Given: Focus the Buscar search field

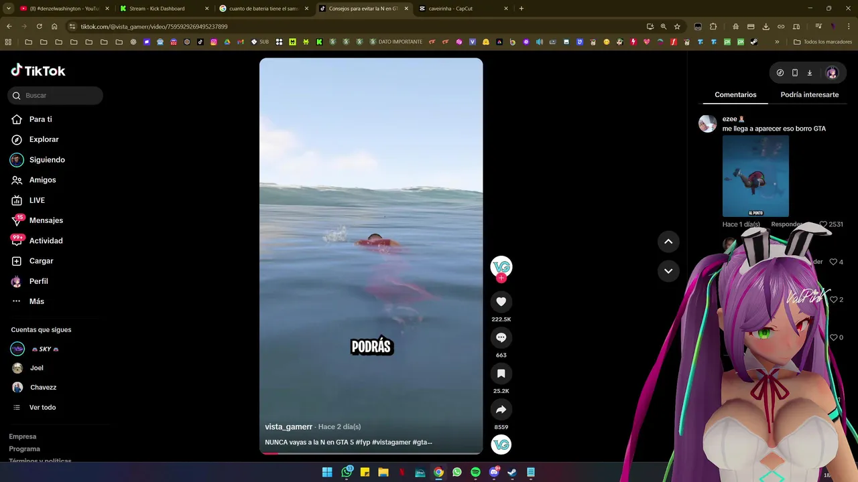Looking at the screenshot, I should click(x=56, y=96).
